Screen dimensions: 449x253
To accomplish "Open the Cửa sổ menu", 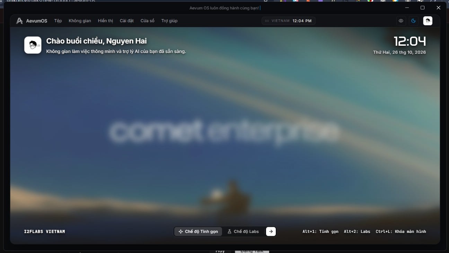I will (147, 21).
